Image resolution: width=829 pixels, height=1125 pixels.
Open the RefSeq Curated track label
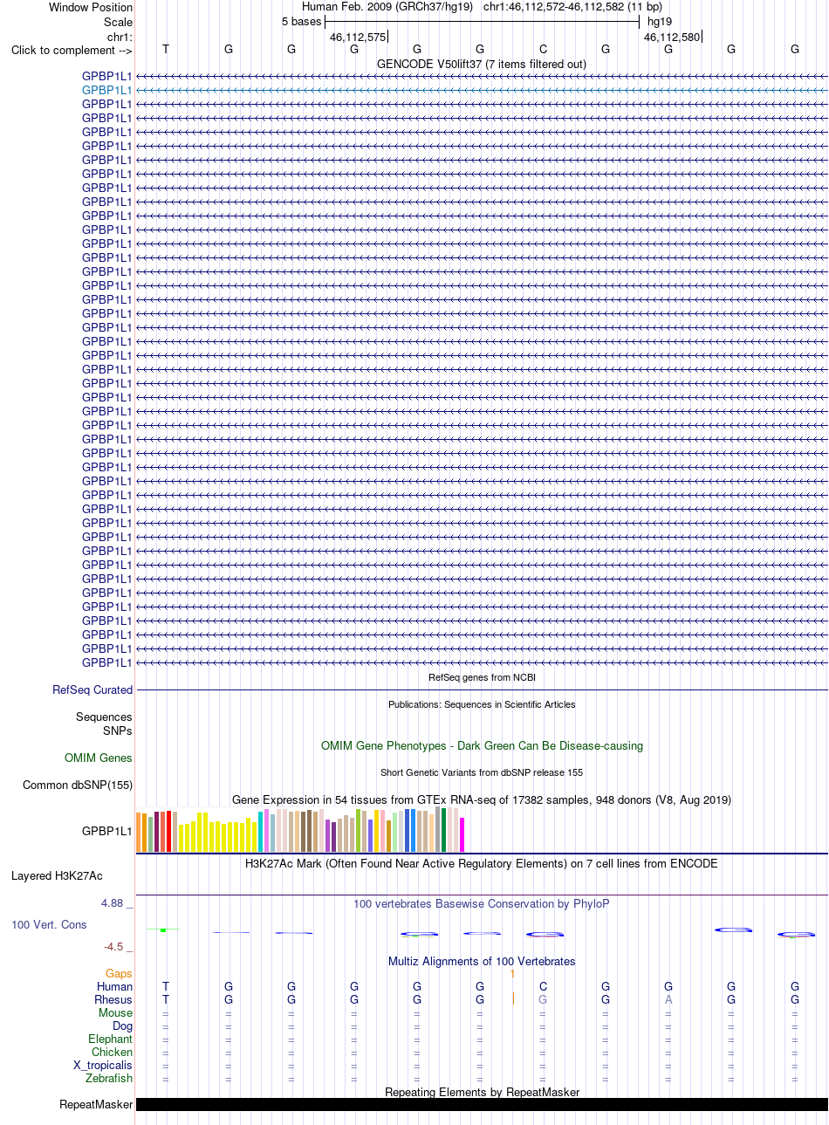tap(92, 689)
